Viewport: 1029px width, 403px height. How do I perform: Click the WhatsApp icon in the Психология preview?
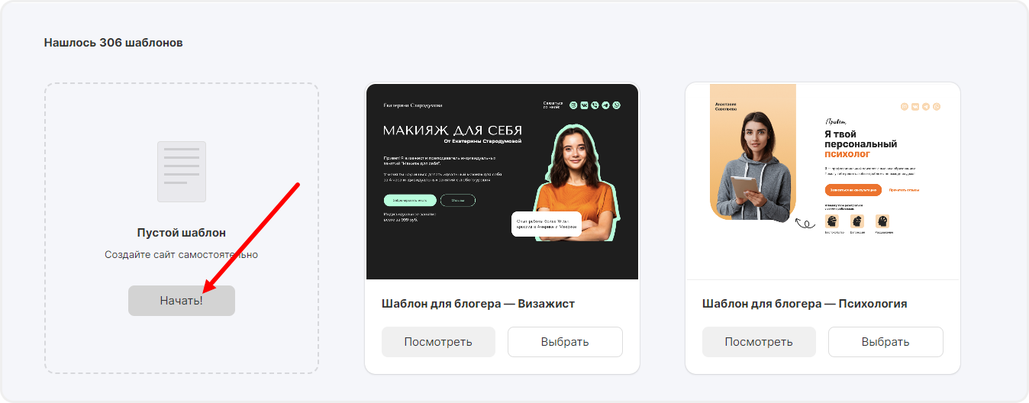(937, 106)
